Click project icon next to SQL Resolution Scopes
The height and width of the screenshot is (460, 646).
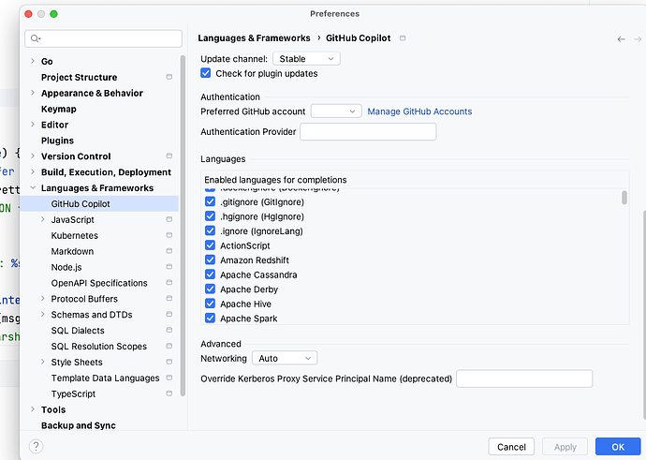coord(169,346)
